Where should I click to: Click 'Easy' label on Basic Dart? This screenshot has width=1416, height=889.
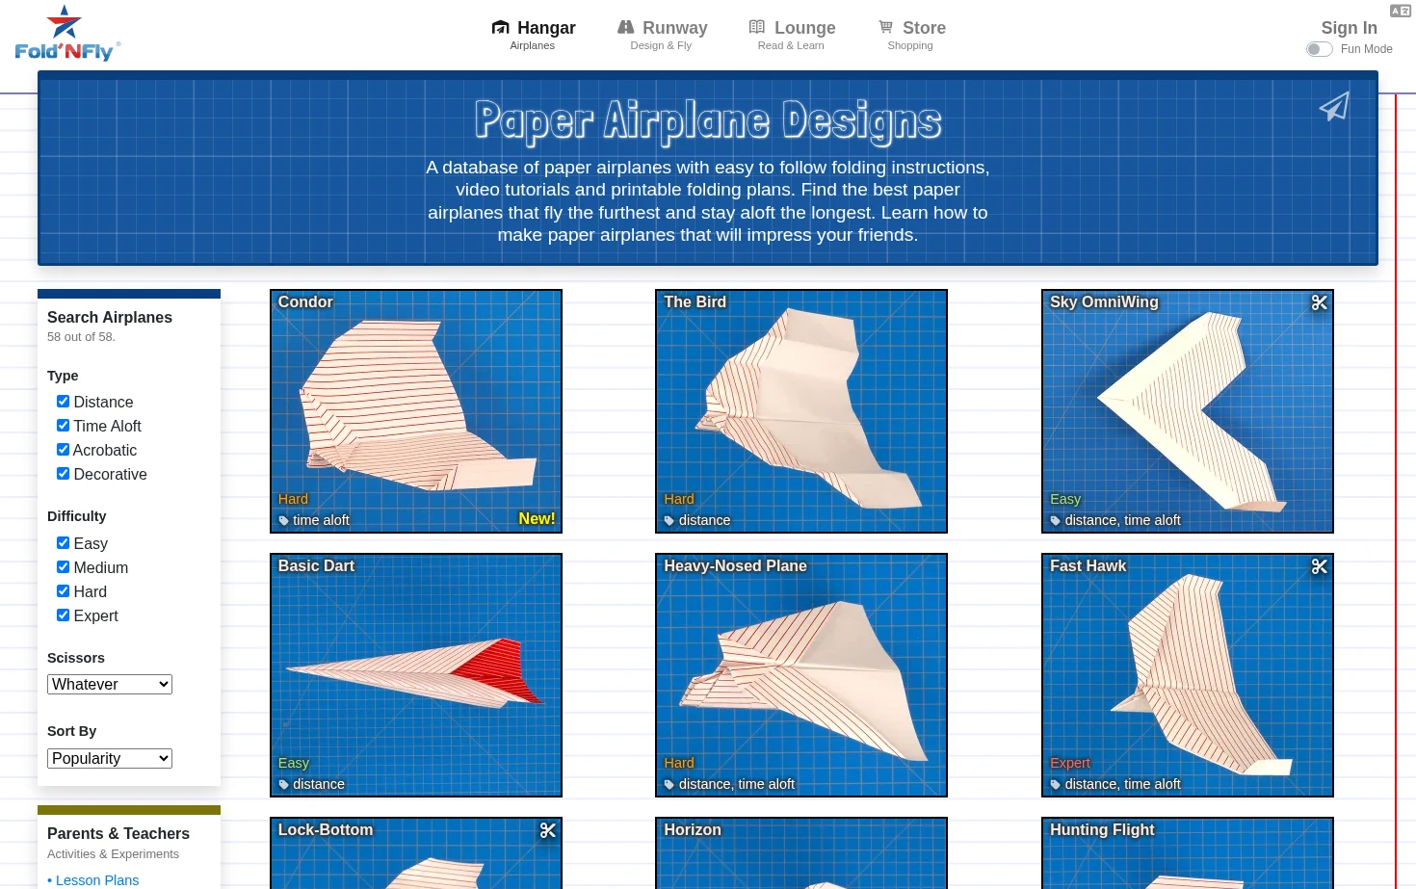click(x=293, y=763)
